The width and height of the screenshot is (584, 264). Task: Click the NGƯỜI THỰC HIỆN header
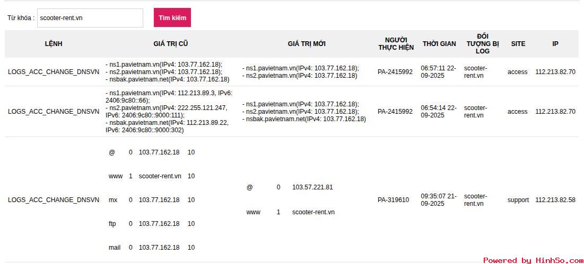coord(396,44)
